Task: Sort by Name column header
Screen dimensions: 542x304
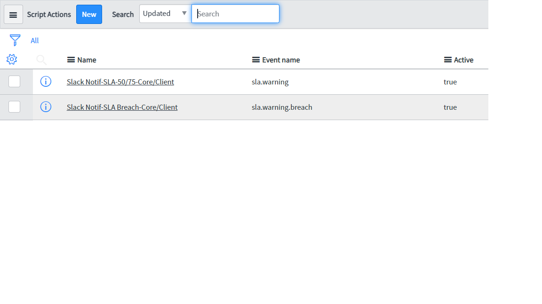Action: click(87, 60)
